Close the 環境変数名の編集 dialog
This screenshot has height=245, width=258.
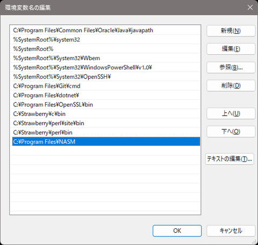[x=250, y=8]
